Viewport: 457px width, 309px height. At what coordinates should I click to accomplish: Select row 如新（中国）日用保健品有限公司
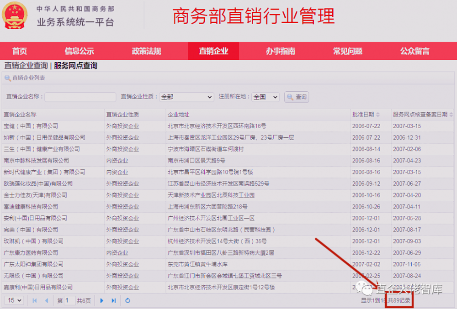tap(228, 138)
